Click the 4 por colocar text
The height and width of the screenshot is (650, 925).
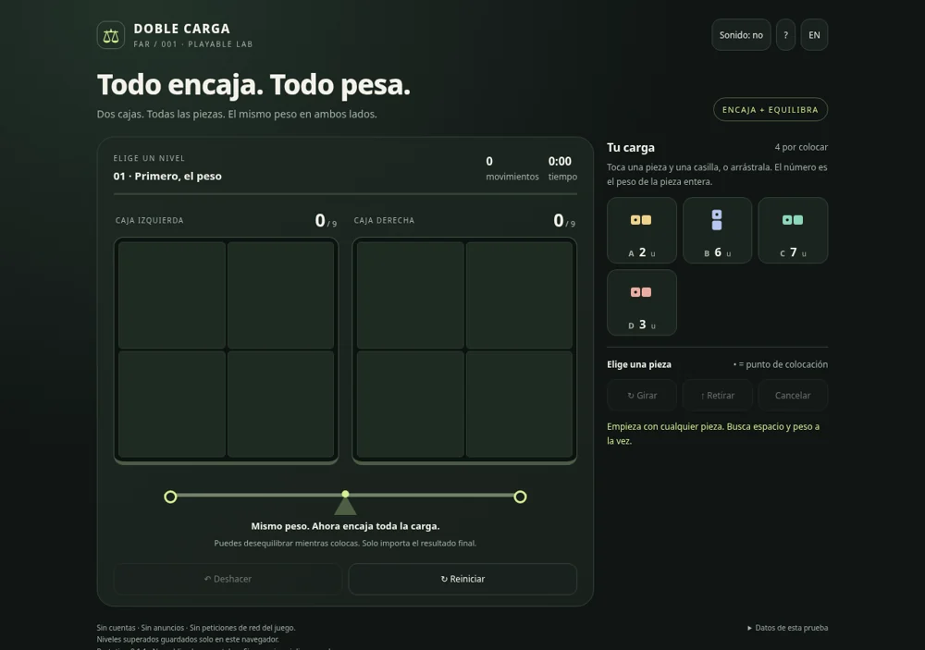[x=801, y=147]
